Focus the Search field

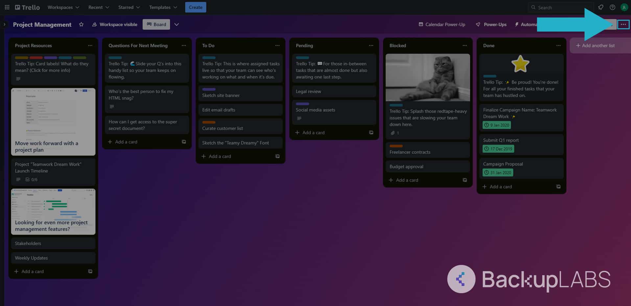pyautogui.click(x=560, y=7)
